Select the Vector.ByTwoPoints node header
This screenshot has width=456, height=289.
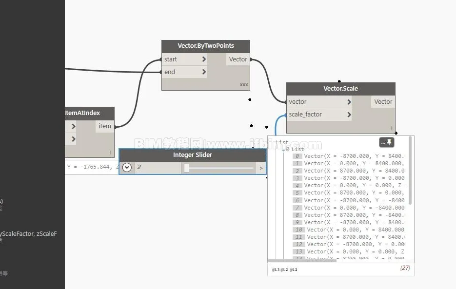coord(206,46)
